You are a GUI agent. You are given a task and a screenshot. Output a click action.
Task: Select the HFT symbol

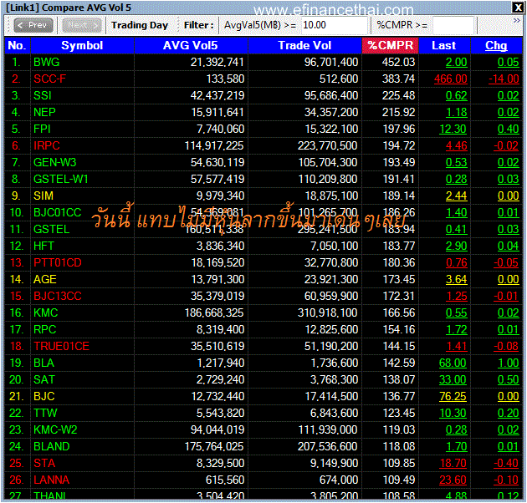43,246
